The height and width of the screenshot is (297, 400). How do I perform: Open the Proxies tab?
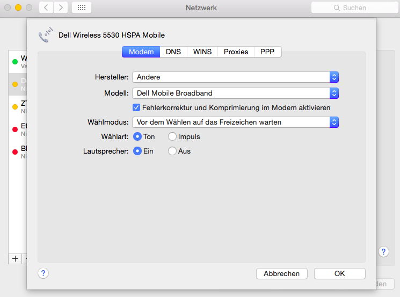click(236, 52)
